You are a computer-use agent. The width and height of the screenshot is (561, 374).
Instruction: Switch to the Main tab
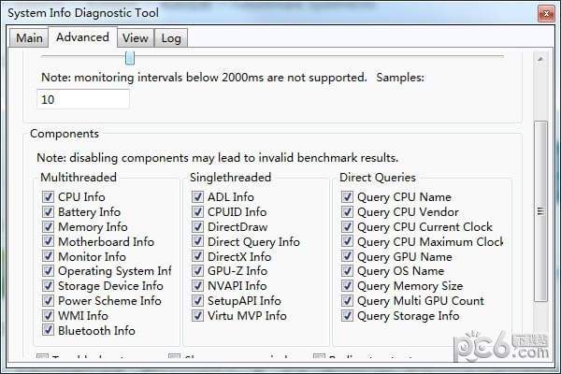(29, 38)
